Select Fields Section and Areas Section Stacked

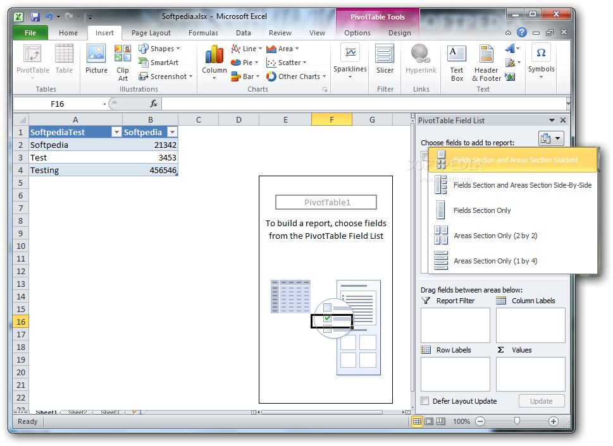pos(513,160)
